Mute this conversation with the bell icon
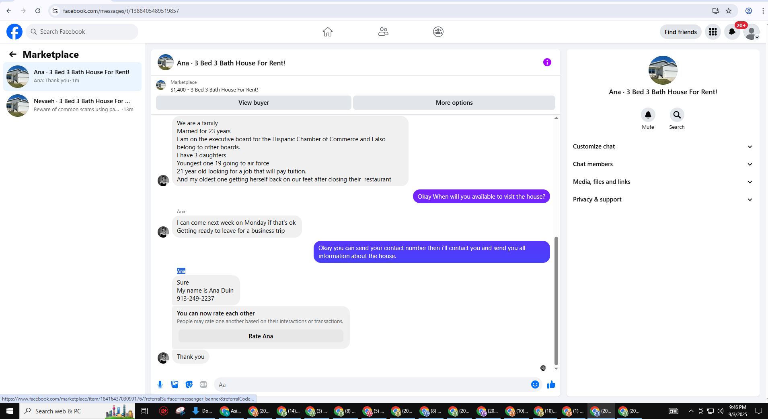 click(648, 115)
